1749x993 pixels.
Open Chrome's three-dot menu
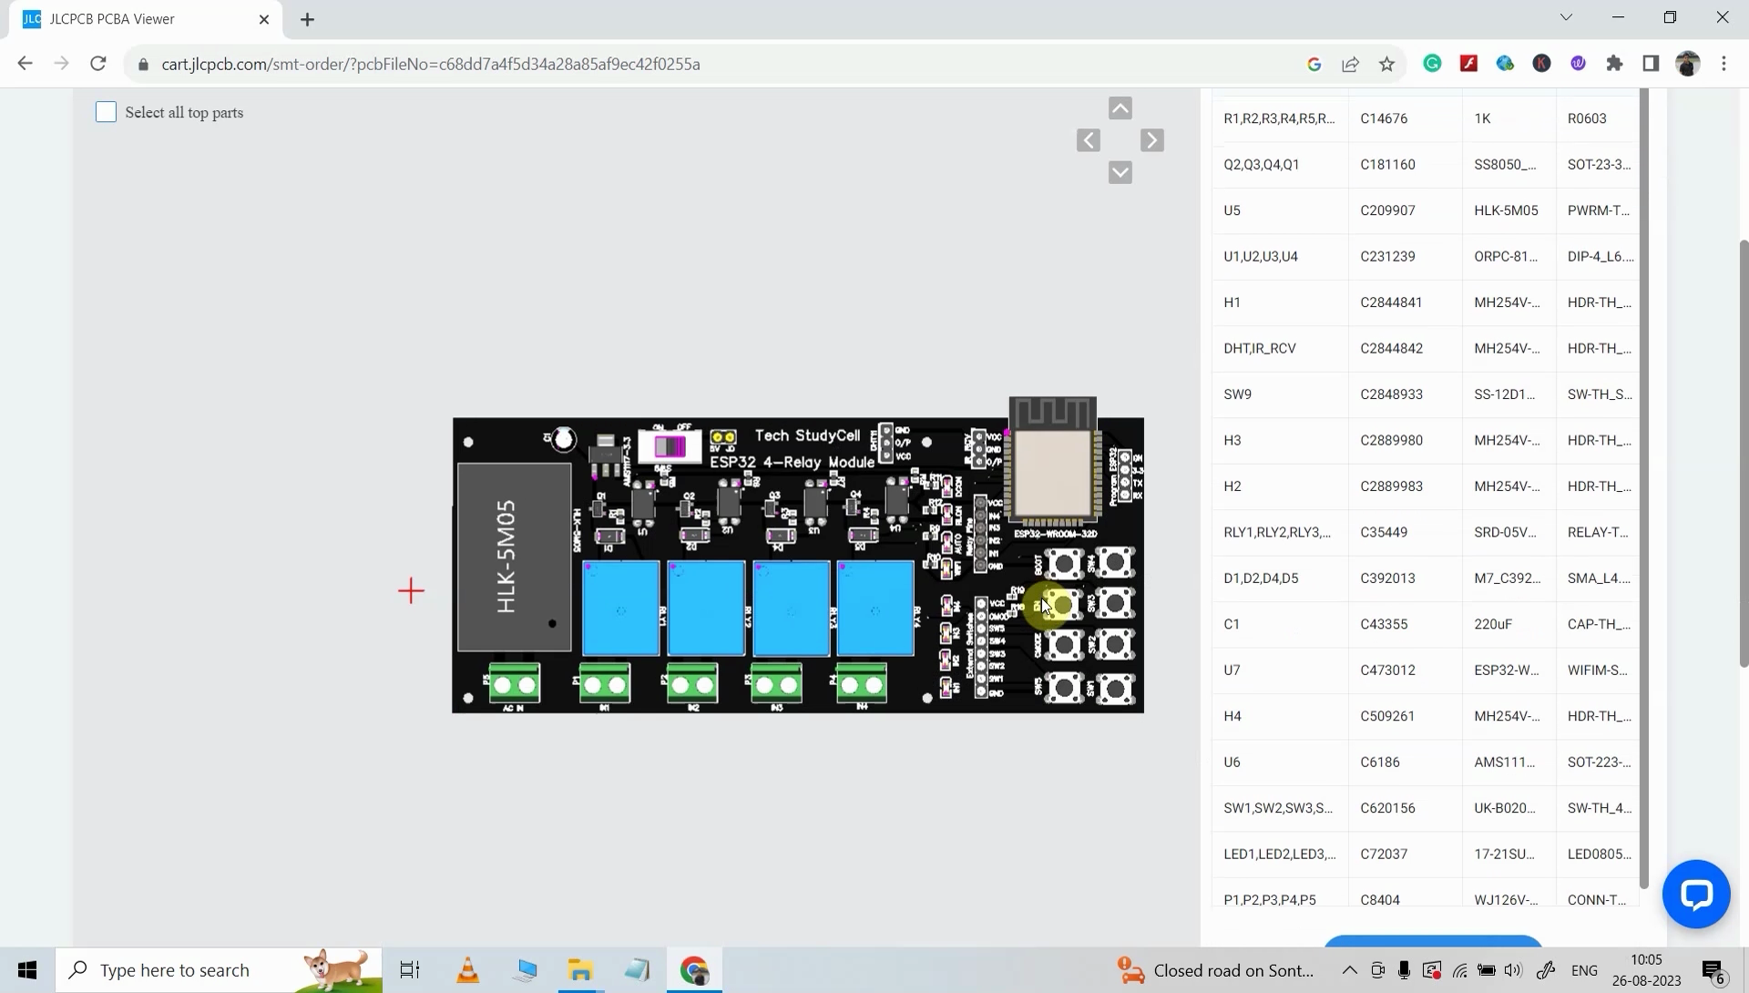click(x=1723, y=64)
